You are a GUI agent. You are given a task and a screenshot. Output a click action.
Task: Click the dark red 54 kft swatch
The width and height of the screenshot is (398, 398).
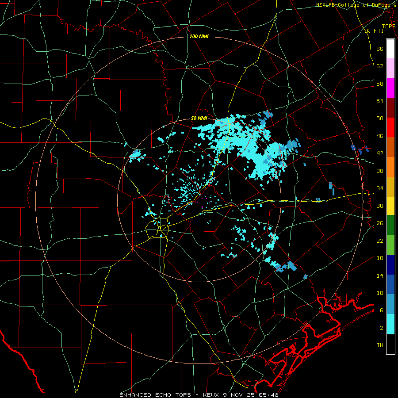[390, 108]
